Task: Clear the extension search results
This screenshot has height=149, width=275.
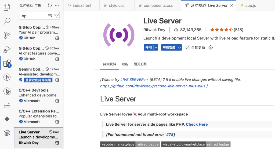Action: point(50,16)
